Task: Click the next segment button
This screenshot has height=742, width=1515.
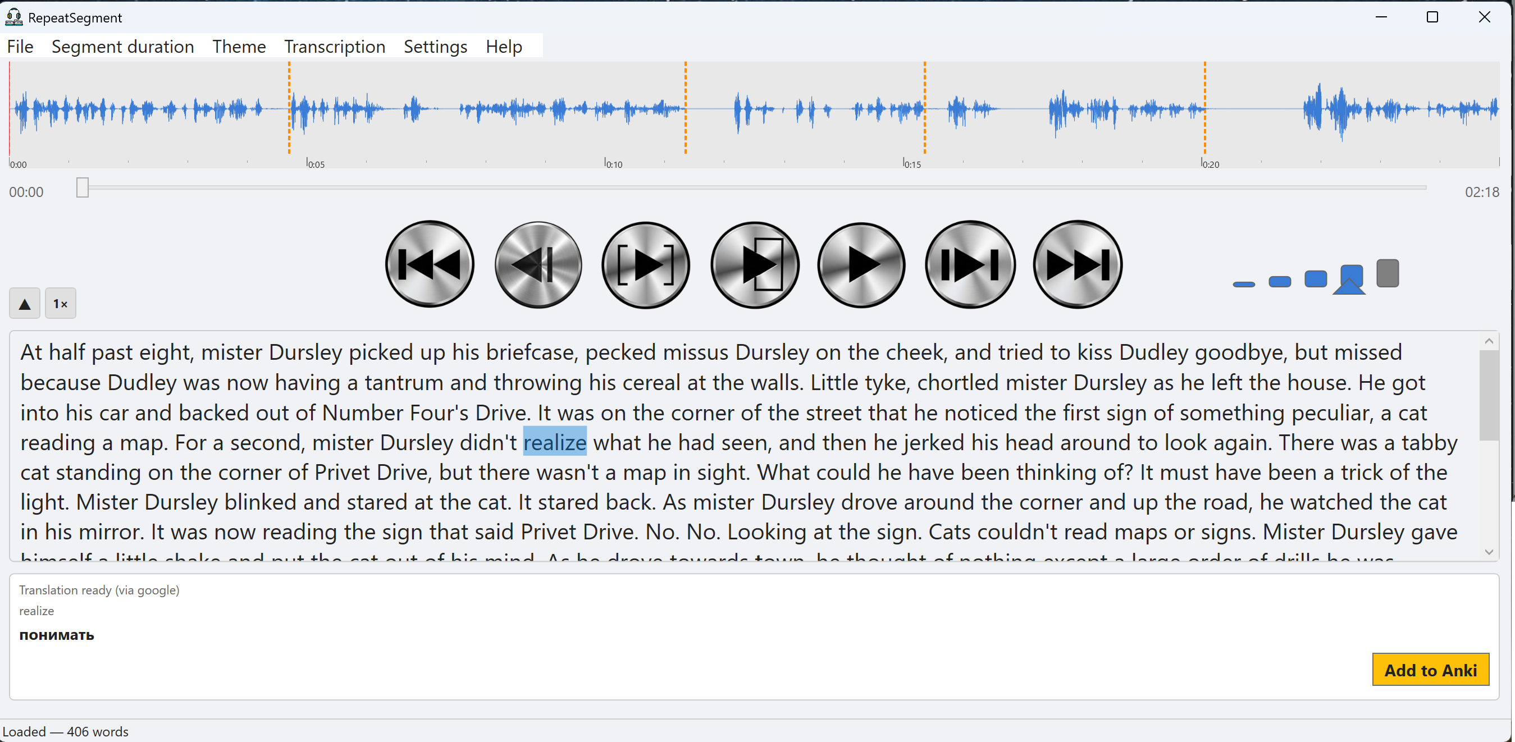Action: 970,264
